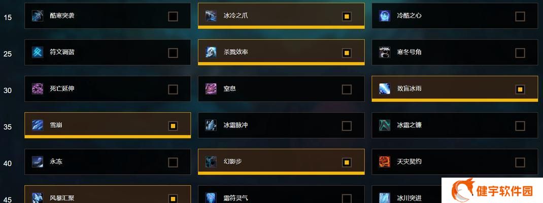
Task: Click the 天灾契约 talent icon
Action: (x=384, y=162)
